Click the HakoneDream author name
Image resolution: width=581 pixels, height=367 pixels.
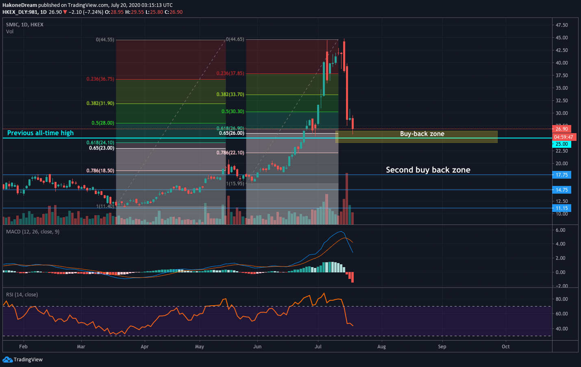pos(20,5)
